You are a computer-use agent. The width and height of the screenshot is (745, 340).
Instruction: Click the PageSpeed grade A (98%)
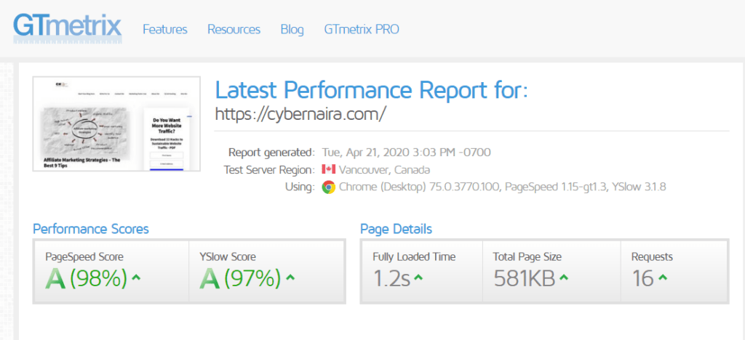point(87,278)
